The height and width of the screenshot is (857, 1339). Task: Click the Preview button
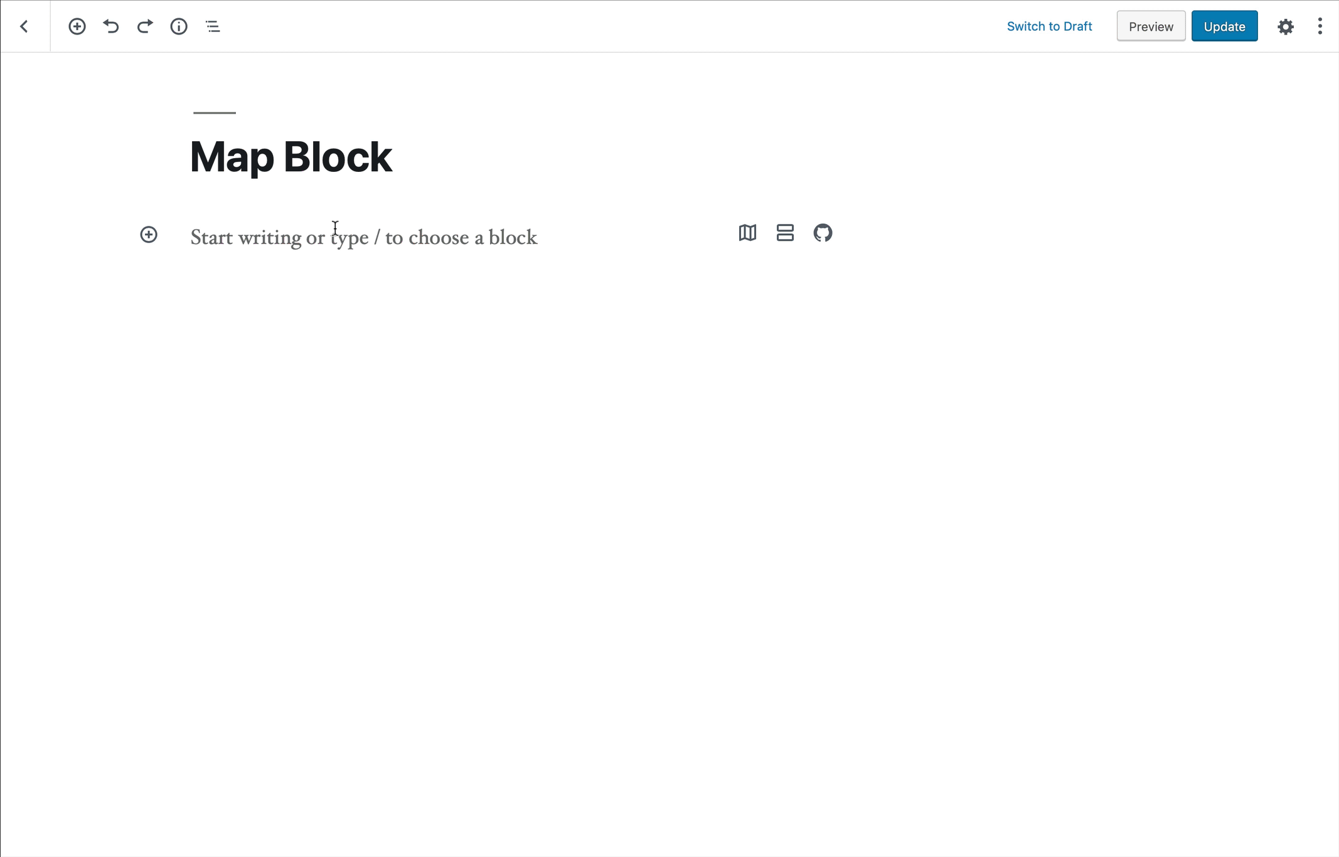pos(1151,26)
